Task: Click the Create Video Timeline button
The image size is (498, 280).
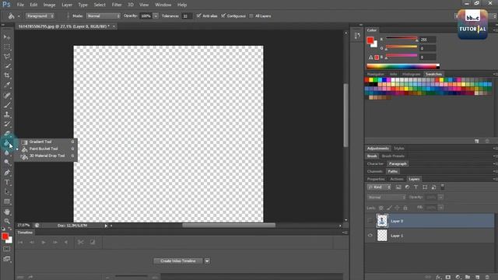Action: [178, 261]
